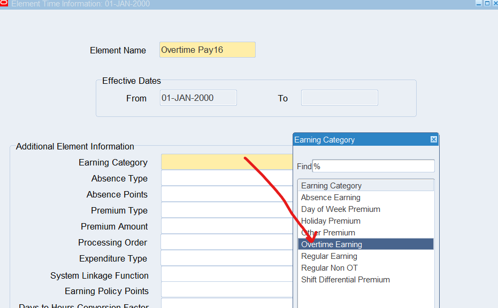Click the Find search field
This screenshot has height=308, width=498.
click(x=373, y=167)
